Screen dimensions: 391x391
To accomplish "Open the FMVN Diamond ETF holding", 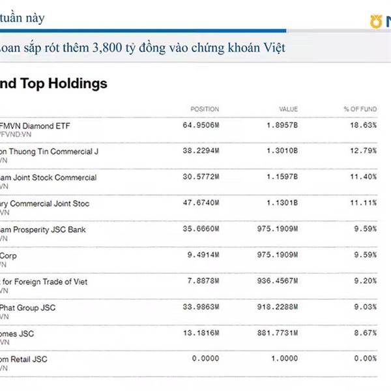I will [x=35, y=126].
